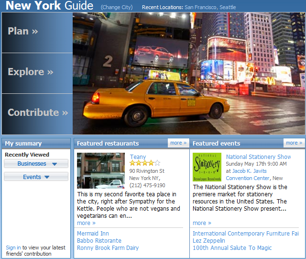Open the Teany restaurant title link
The image size is (306, 259).
[138, 157]
